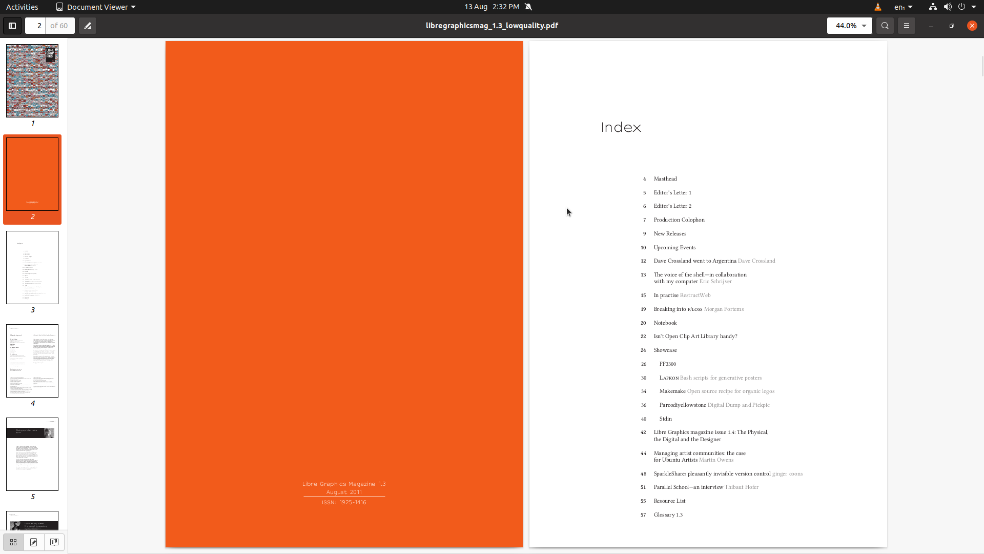984x554 pixels.
Task: Open the Document Viewer menu
Action: coord(94,6)
